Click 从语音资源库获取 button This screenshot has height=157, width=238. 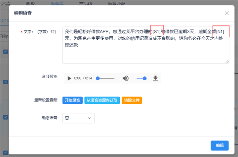[x=102, y=100]
